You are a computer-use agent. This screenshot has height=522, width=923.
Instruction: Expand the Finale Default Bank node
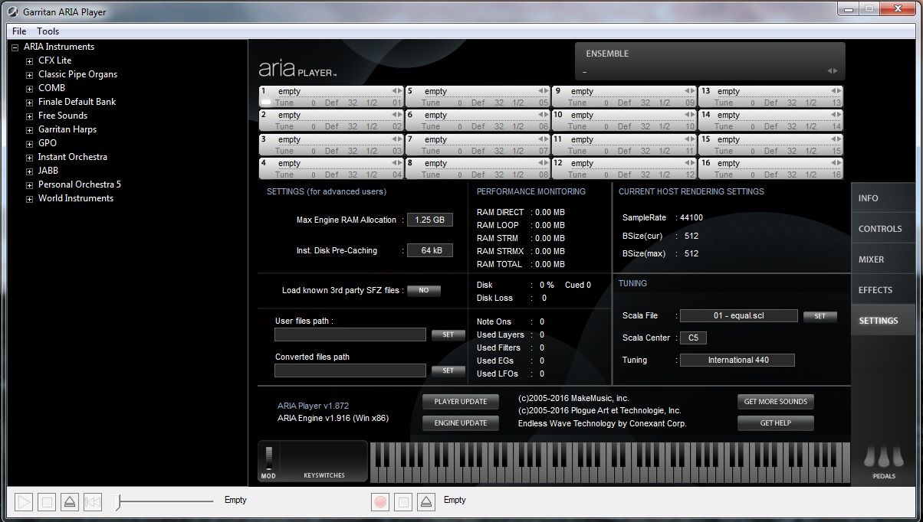pos(30,102)
